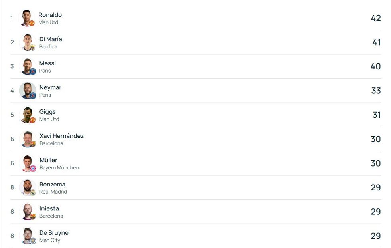Click Müller's player photo
Screen dimensions: 391x248
point(28,163)
